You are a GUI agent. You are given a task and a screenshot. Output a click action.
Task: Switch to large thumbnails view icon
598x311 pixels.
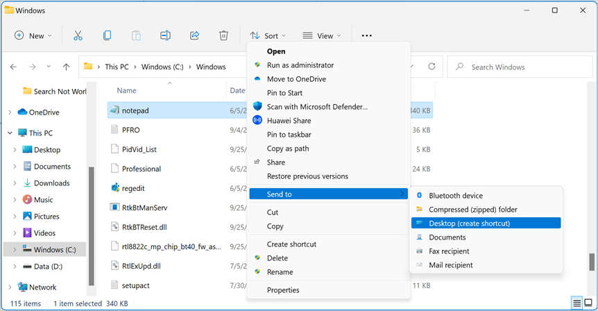[x=590, y=303]
